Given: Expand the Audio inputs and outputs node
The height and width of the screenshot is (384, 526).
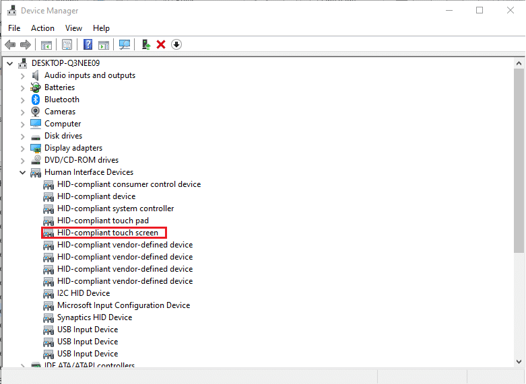Looking at the screenshot, I should 22,75.
